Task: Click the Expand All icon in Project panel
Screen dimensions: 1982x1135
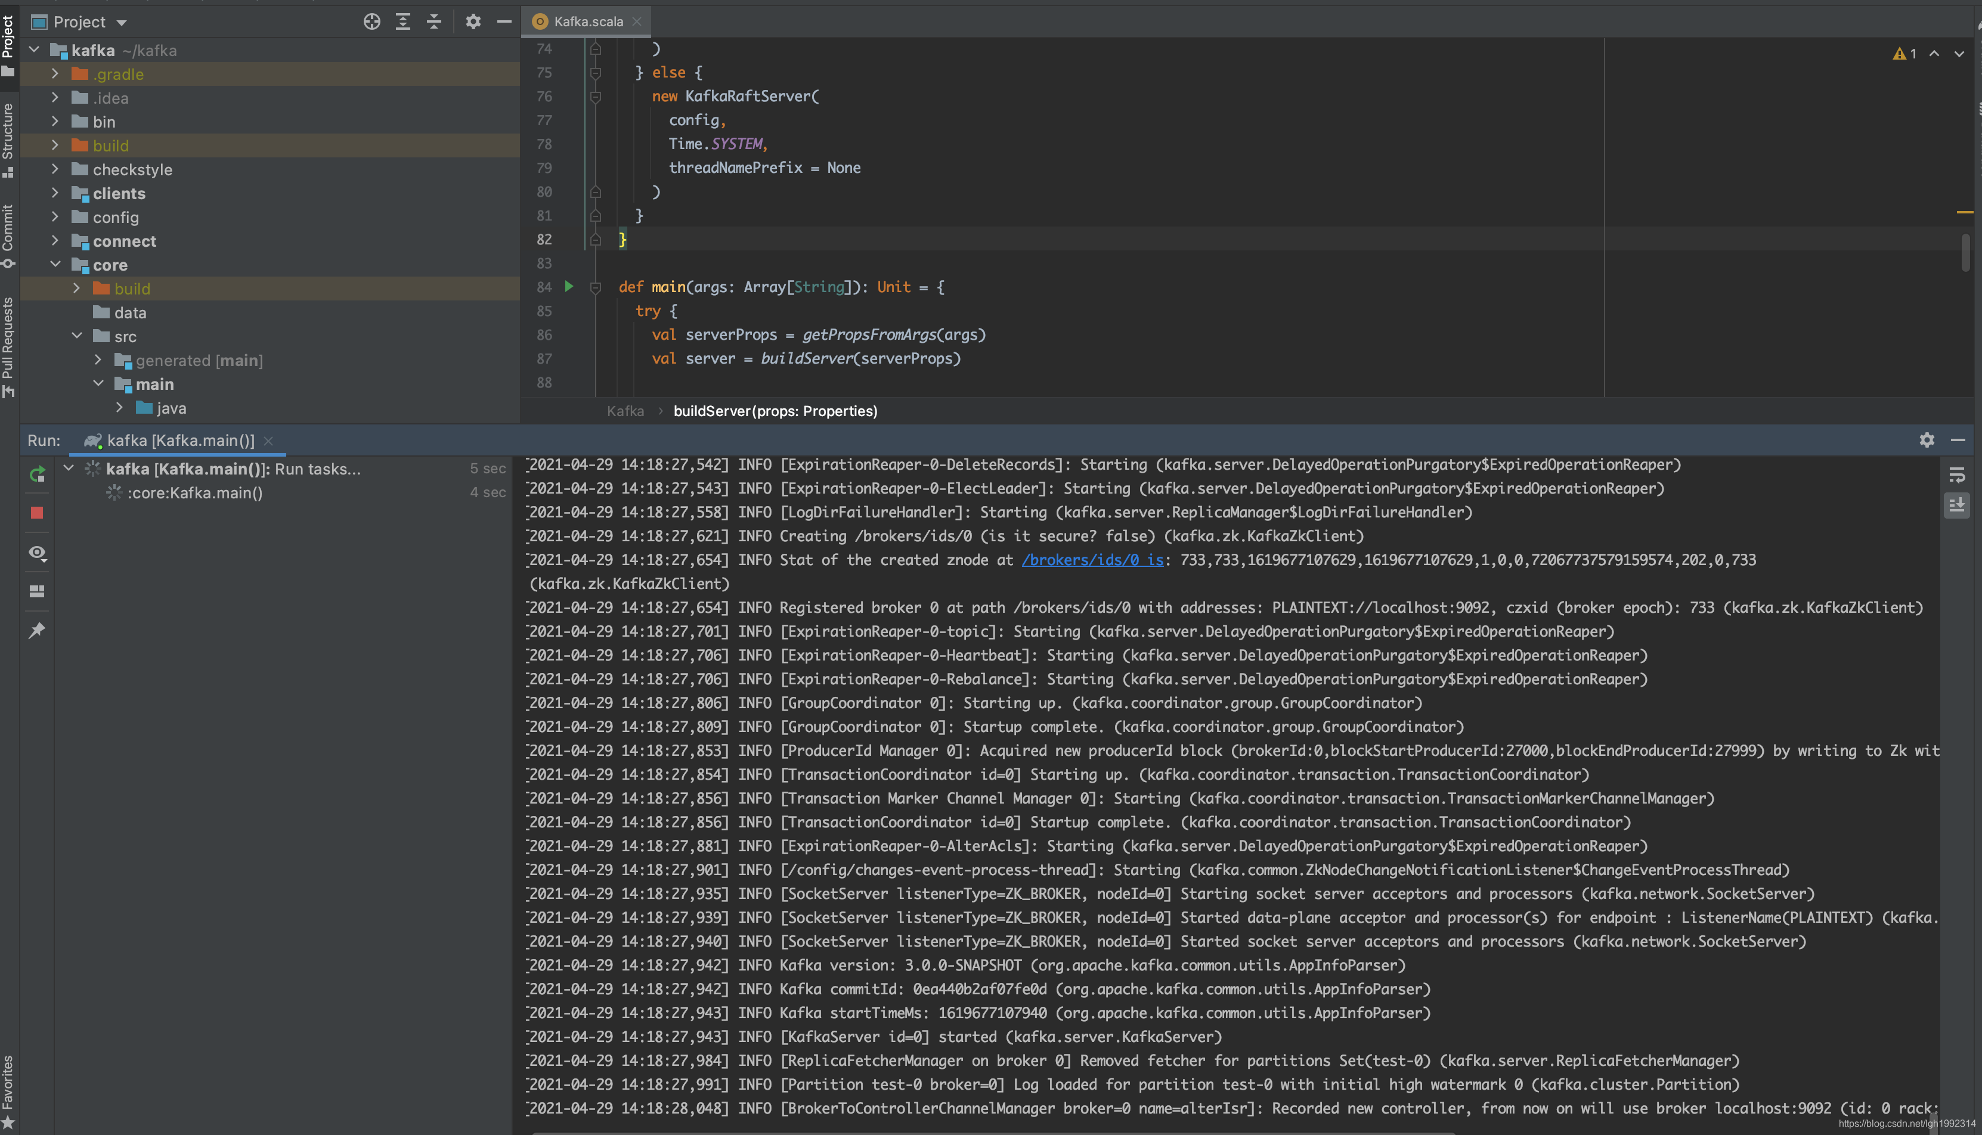Action: 403,22
